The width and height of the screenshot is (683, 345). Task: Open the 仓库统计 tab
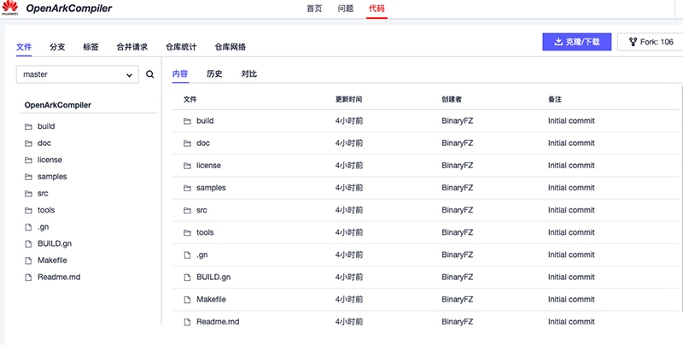[181, 47]
